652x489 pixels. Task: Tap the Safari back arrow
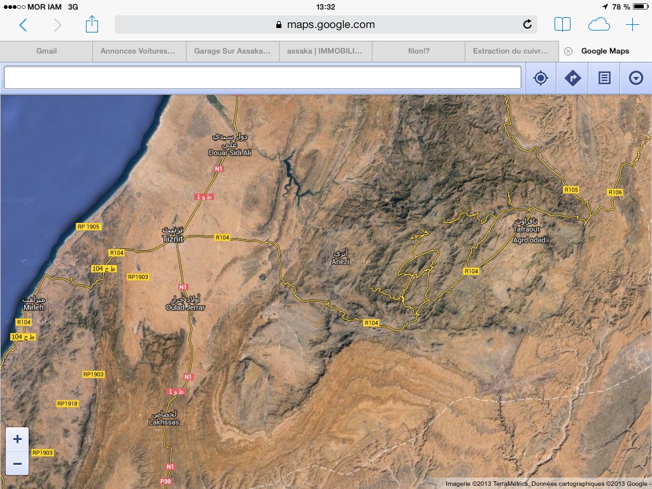click(x=23, y=25)
